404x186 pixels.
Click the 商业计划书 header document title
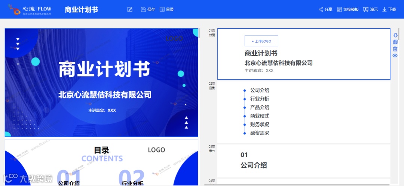(82, 10)
